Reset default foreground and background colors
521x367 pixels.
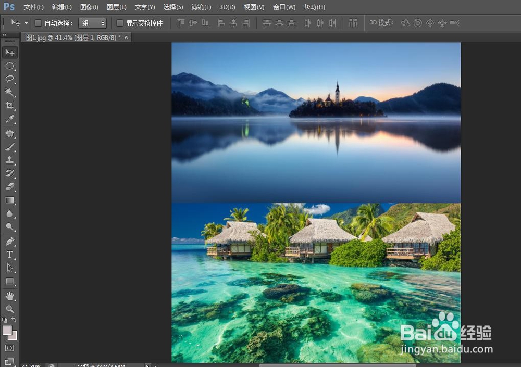click(5, 320)
